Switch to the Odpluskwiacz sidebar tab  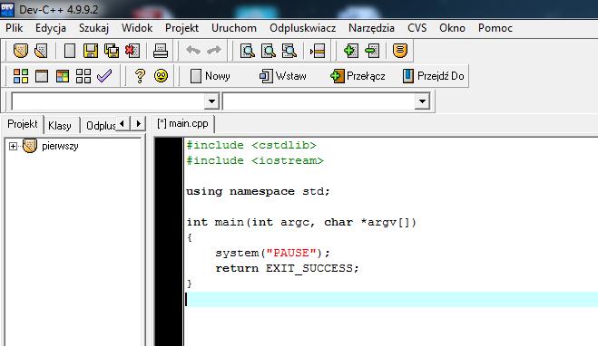(100, 125)
